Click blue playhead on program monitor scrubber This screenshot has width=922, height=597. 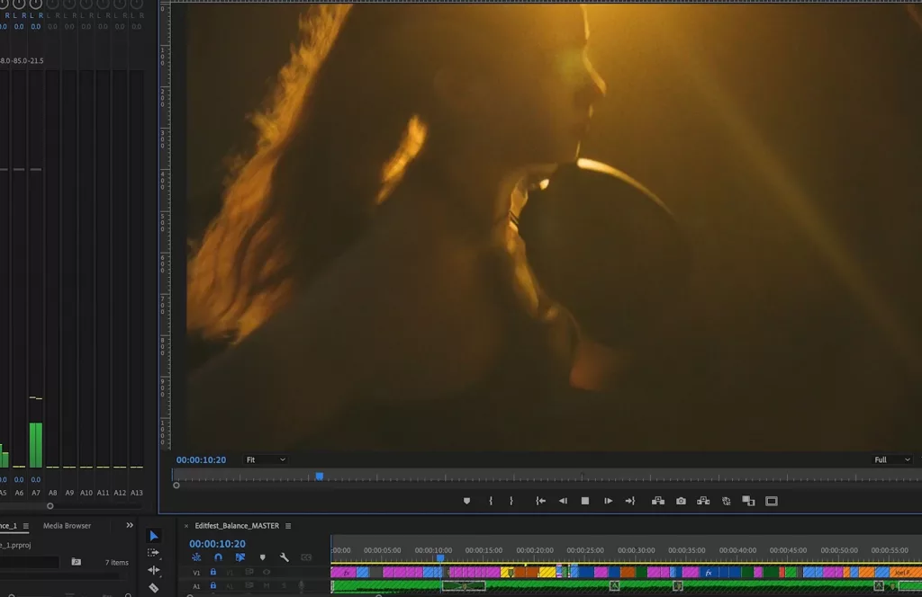click(x=319, y=477)
